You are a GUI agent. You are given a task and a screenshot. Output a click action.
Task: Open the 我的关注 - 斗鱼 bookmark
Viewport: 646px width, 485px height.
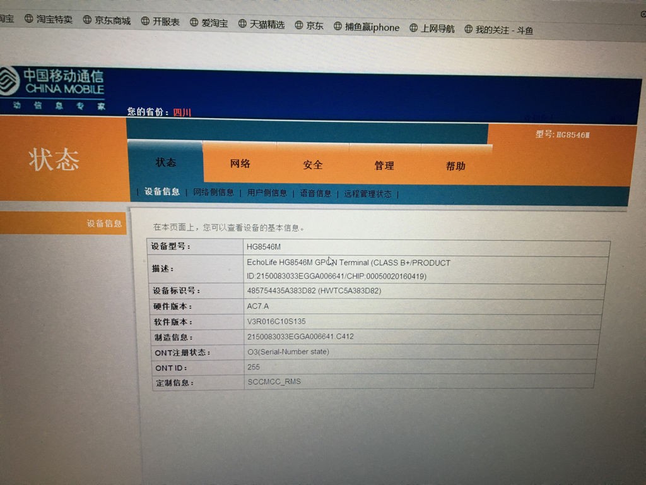click(499, 30)
